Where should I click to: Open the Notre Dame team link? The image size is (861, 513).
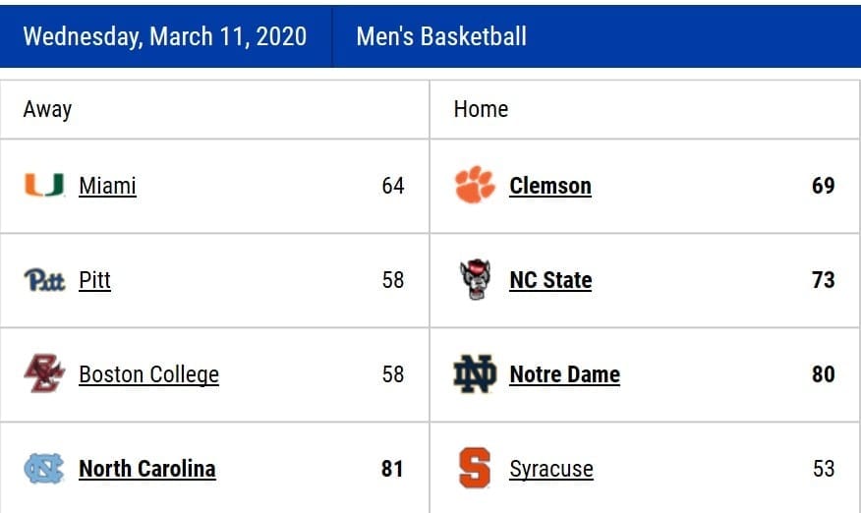pos(564,374)
